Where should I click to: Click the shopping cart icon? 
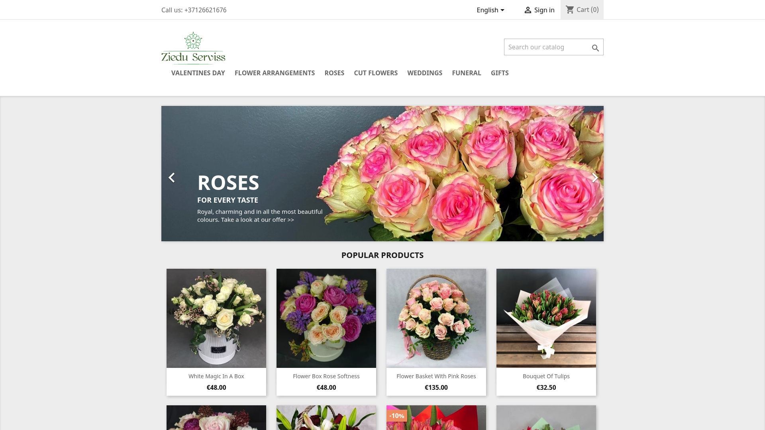point(570,10)
